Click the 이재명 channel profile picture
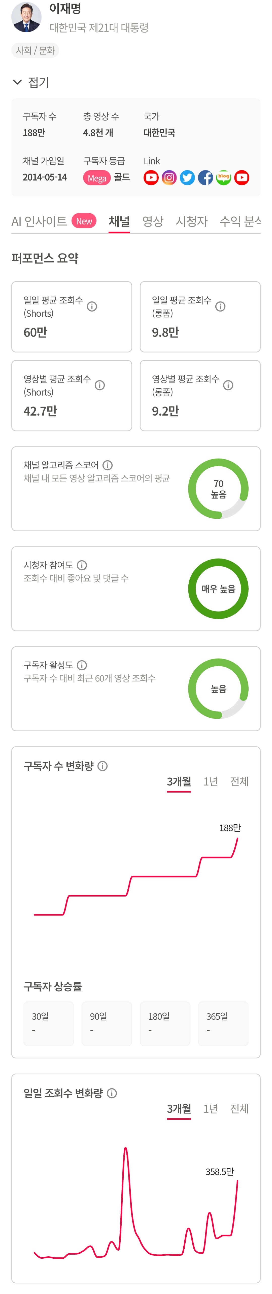272x1294 pixels. click(26, 17)
